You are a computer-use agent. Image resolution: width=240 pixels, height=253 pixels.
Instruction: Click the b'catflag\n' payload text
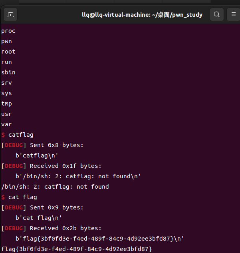[37, 155]
